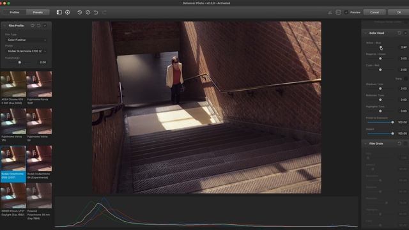Toggle the side panel layout icon
The width and height of the screenshot is (409, 230).
point(59,12)
